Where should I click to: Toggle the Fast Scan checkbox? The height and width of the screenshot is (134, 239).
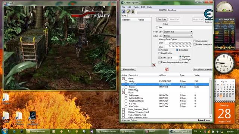point(159,58)
